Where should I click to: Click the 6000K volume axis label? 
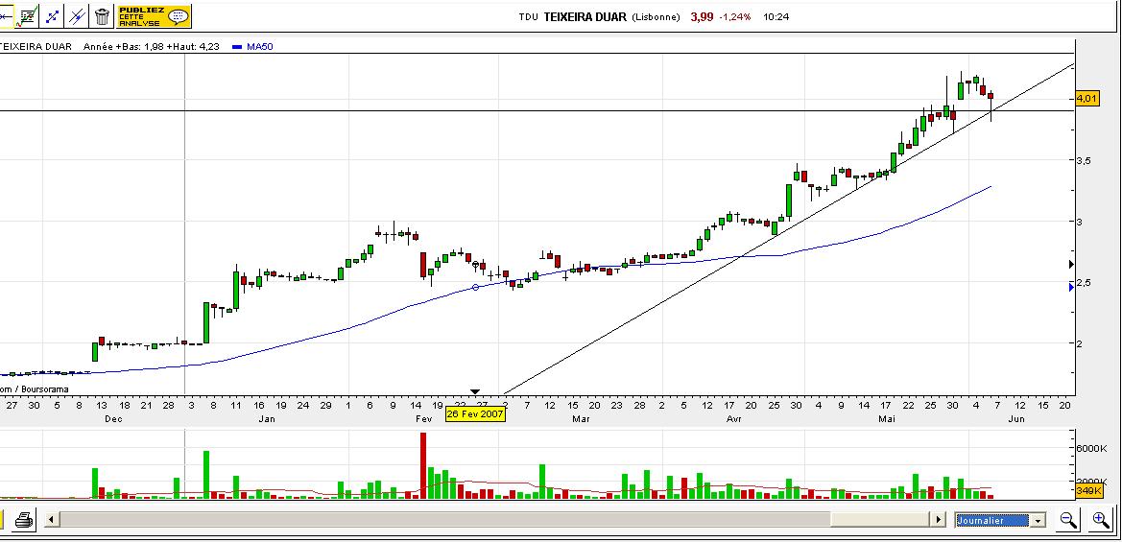[1092, 448]
